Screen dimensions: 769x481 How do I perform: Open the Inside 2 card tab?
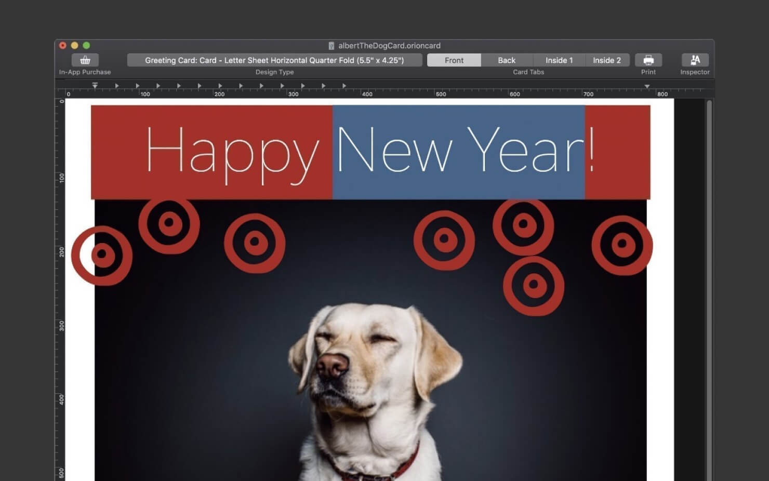(607, 60)
